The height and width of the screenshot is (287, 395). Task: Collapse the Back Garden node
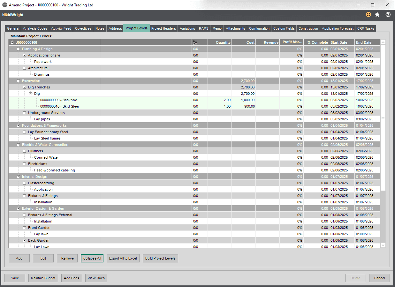[x=25, y=240]
